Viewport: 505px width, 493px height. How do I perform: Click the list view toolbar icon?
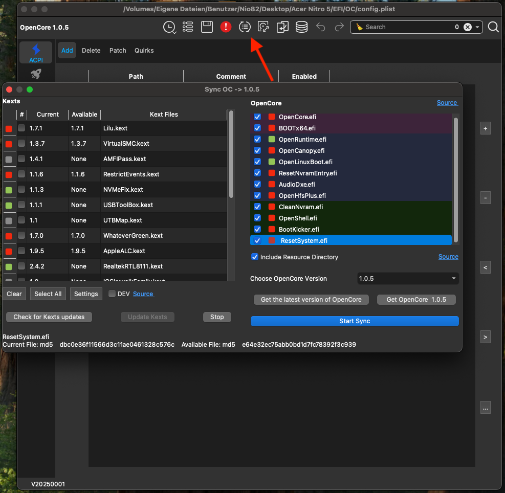(188, 27)
